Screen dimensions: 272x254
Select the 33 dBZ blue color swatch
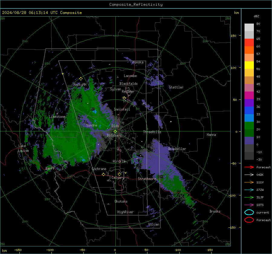[249, 118]
